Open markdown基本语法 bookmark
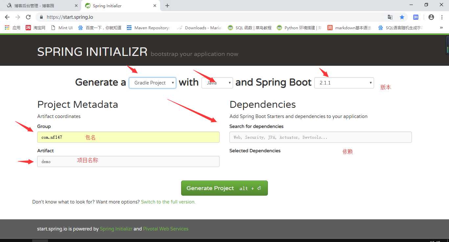Viewport: 449px width, 242px height. [349, 28]
